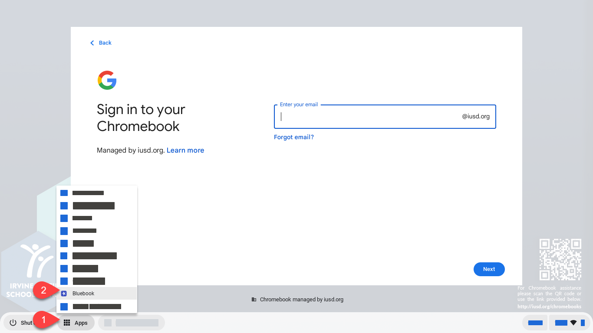Click the colorful Google G logo

(x=107, y=80)
